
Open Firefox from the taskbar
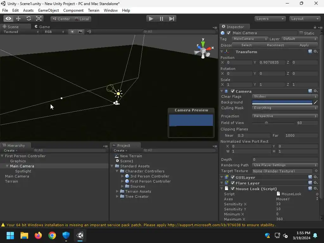(x=38, y=235)
